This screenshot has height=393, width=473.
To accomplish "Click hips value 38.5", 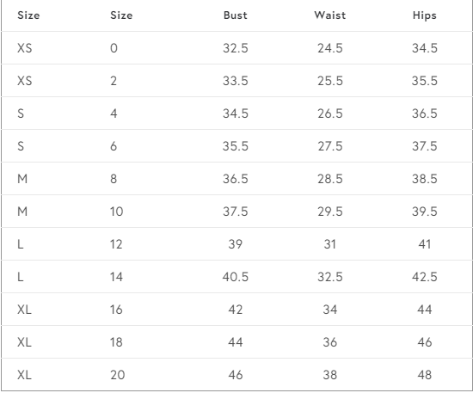I will pos(425,179).
